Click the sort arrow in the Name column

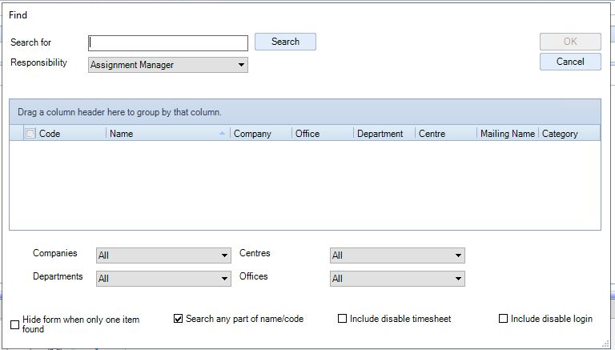[x=223, y=134]
